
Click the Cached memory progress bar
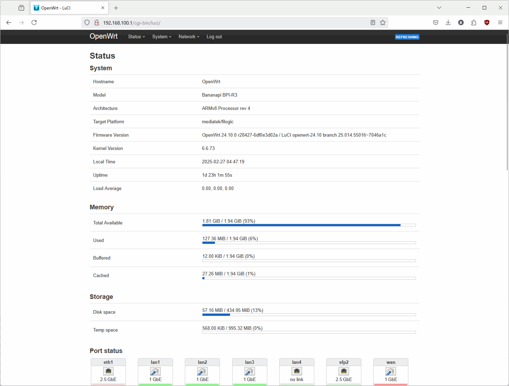tap(309, 278)
